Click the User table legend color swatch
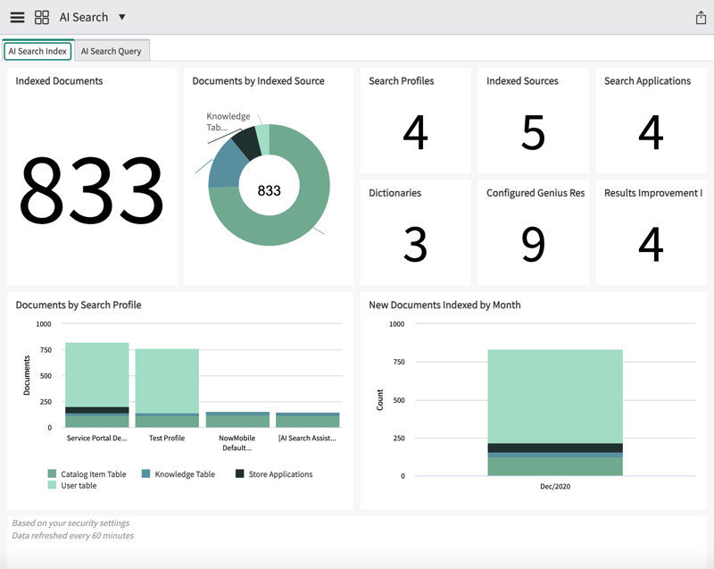Image resolution: width=714 pixels, height=569 pixels. (x=54, y=485)
